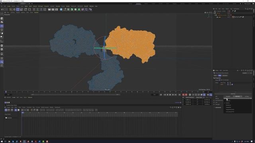Open the Spline Pen tool icon

(65, 10)
